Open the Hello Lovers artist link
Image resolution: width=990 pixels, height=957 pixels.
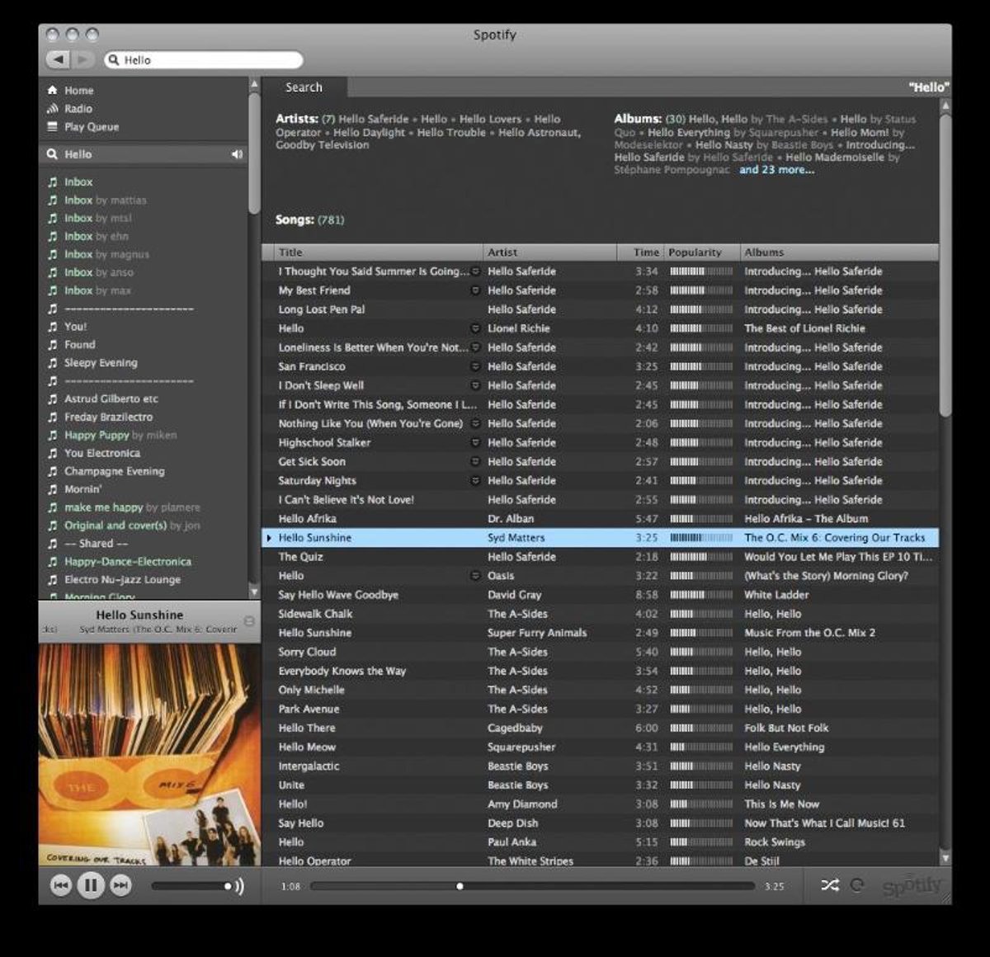[490, 119]
